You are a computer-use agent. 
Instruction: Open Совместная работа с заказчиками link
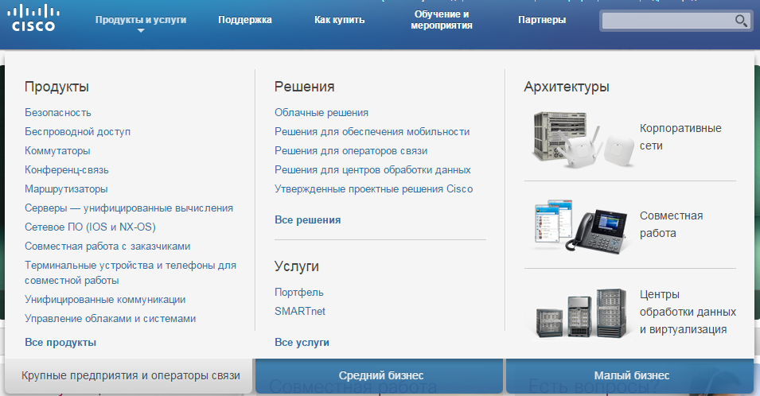[107, 246]
